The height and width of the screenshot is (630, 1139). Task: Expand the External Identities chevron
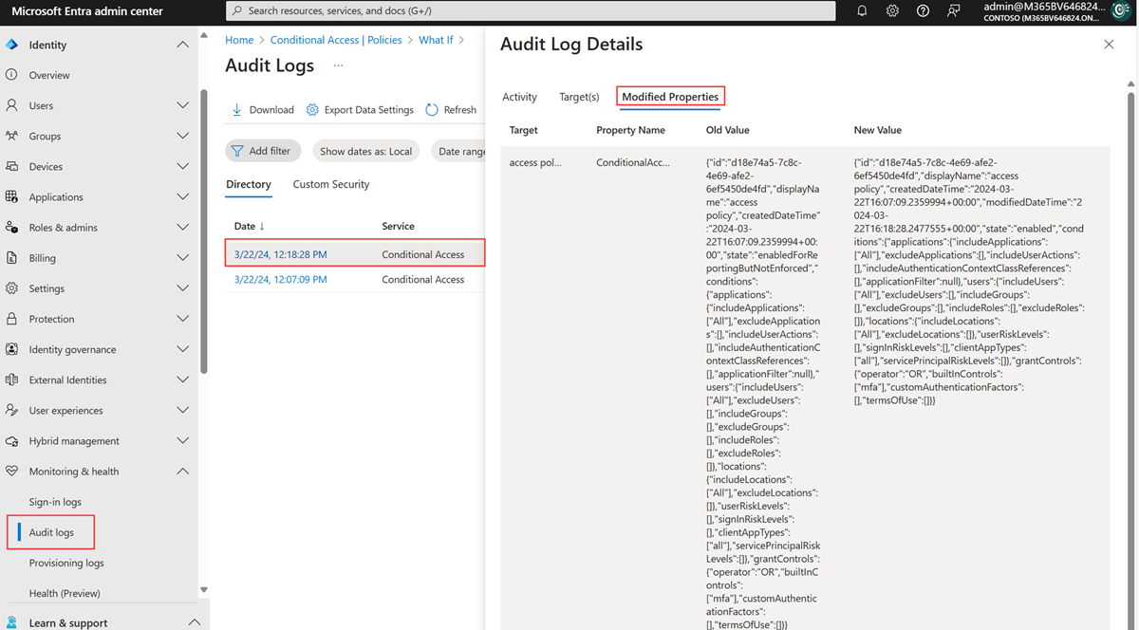click(183, 380)
